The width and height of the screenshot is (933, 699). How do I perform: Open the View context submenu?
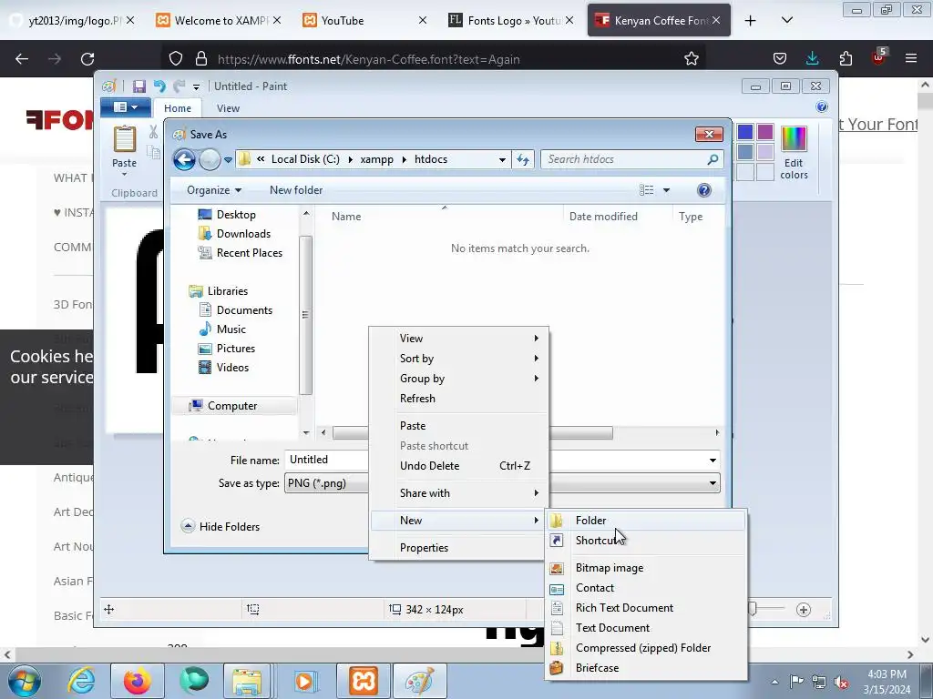coord(458,339)
